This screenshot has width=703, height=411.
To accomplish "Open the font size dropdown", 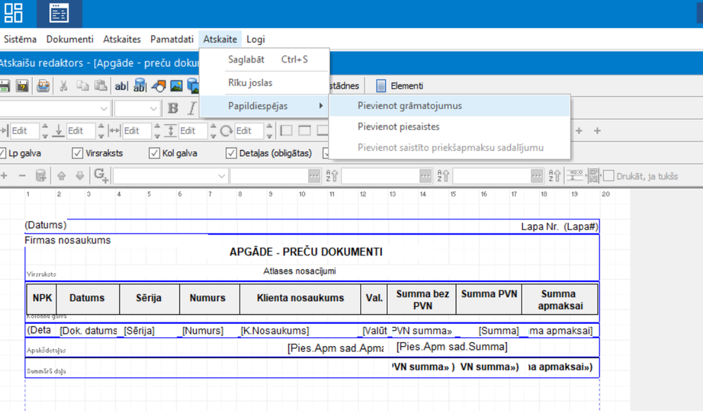I will [x=154, y=108].
